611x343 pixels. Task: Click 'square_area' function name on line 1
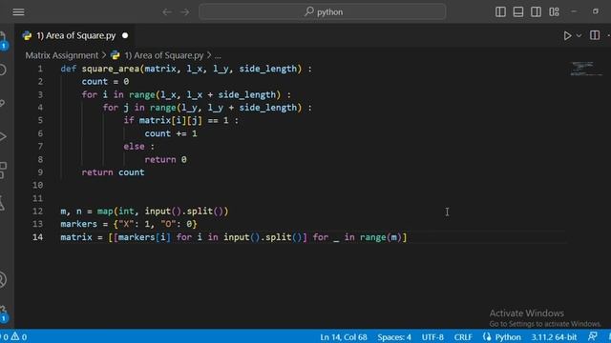pyautogui.click(x=111, y=69)
